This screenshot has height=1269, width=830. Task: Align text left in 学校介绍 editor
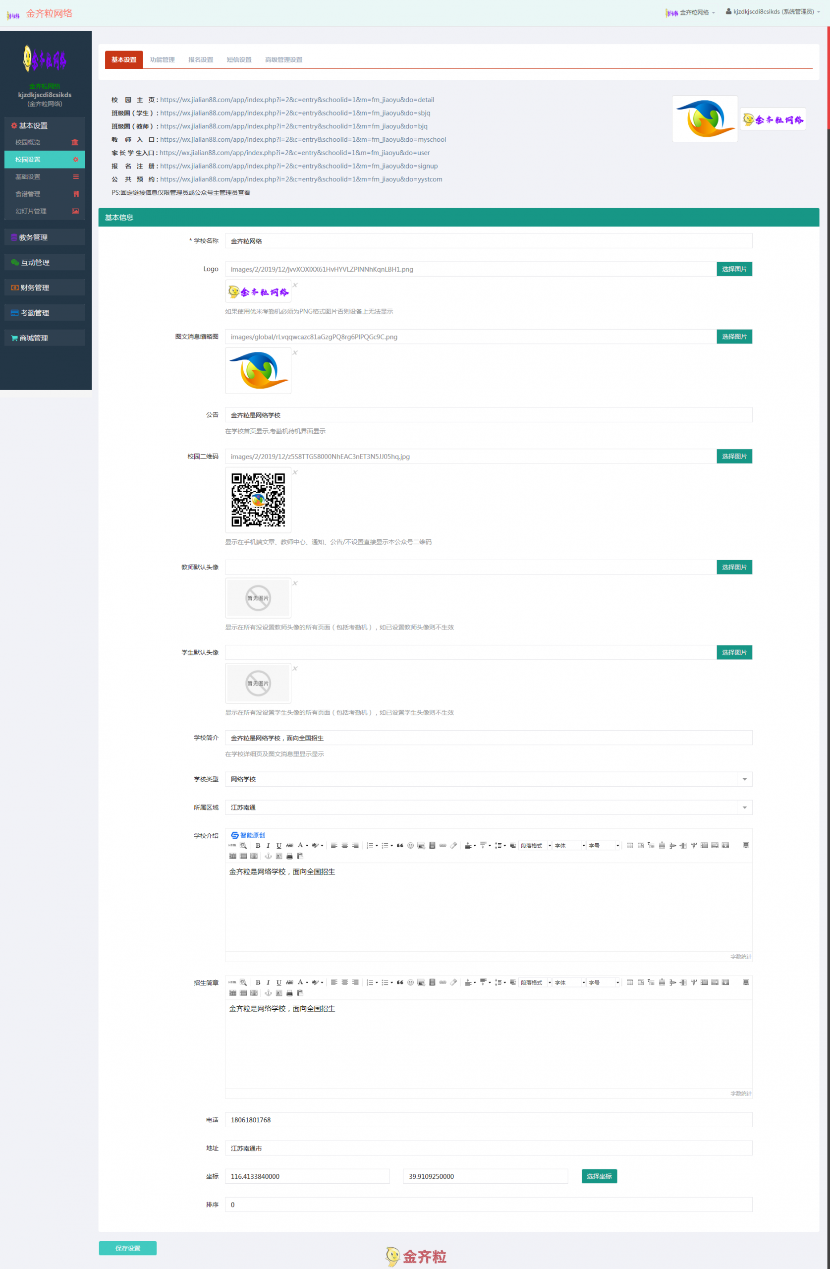coord(334,845)
